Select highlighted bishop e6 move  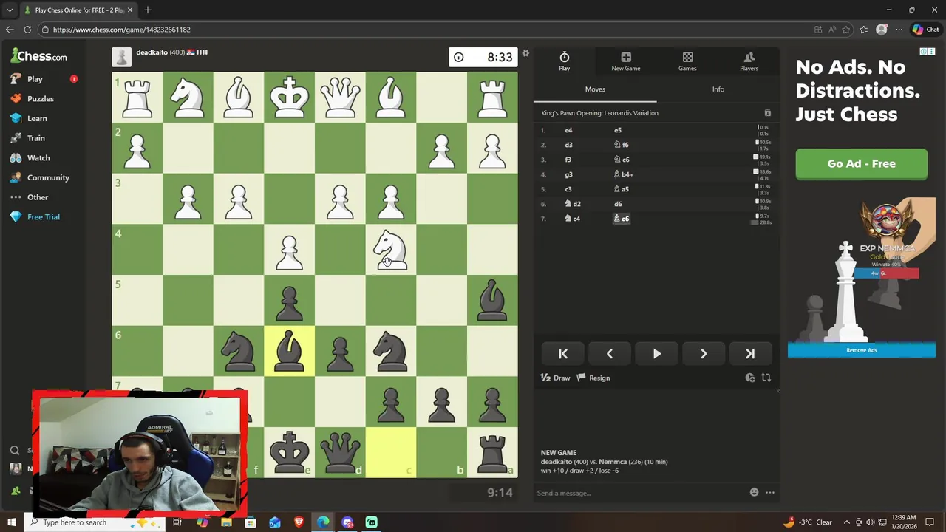coord(622,219)
